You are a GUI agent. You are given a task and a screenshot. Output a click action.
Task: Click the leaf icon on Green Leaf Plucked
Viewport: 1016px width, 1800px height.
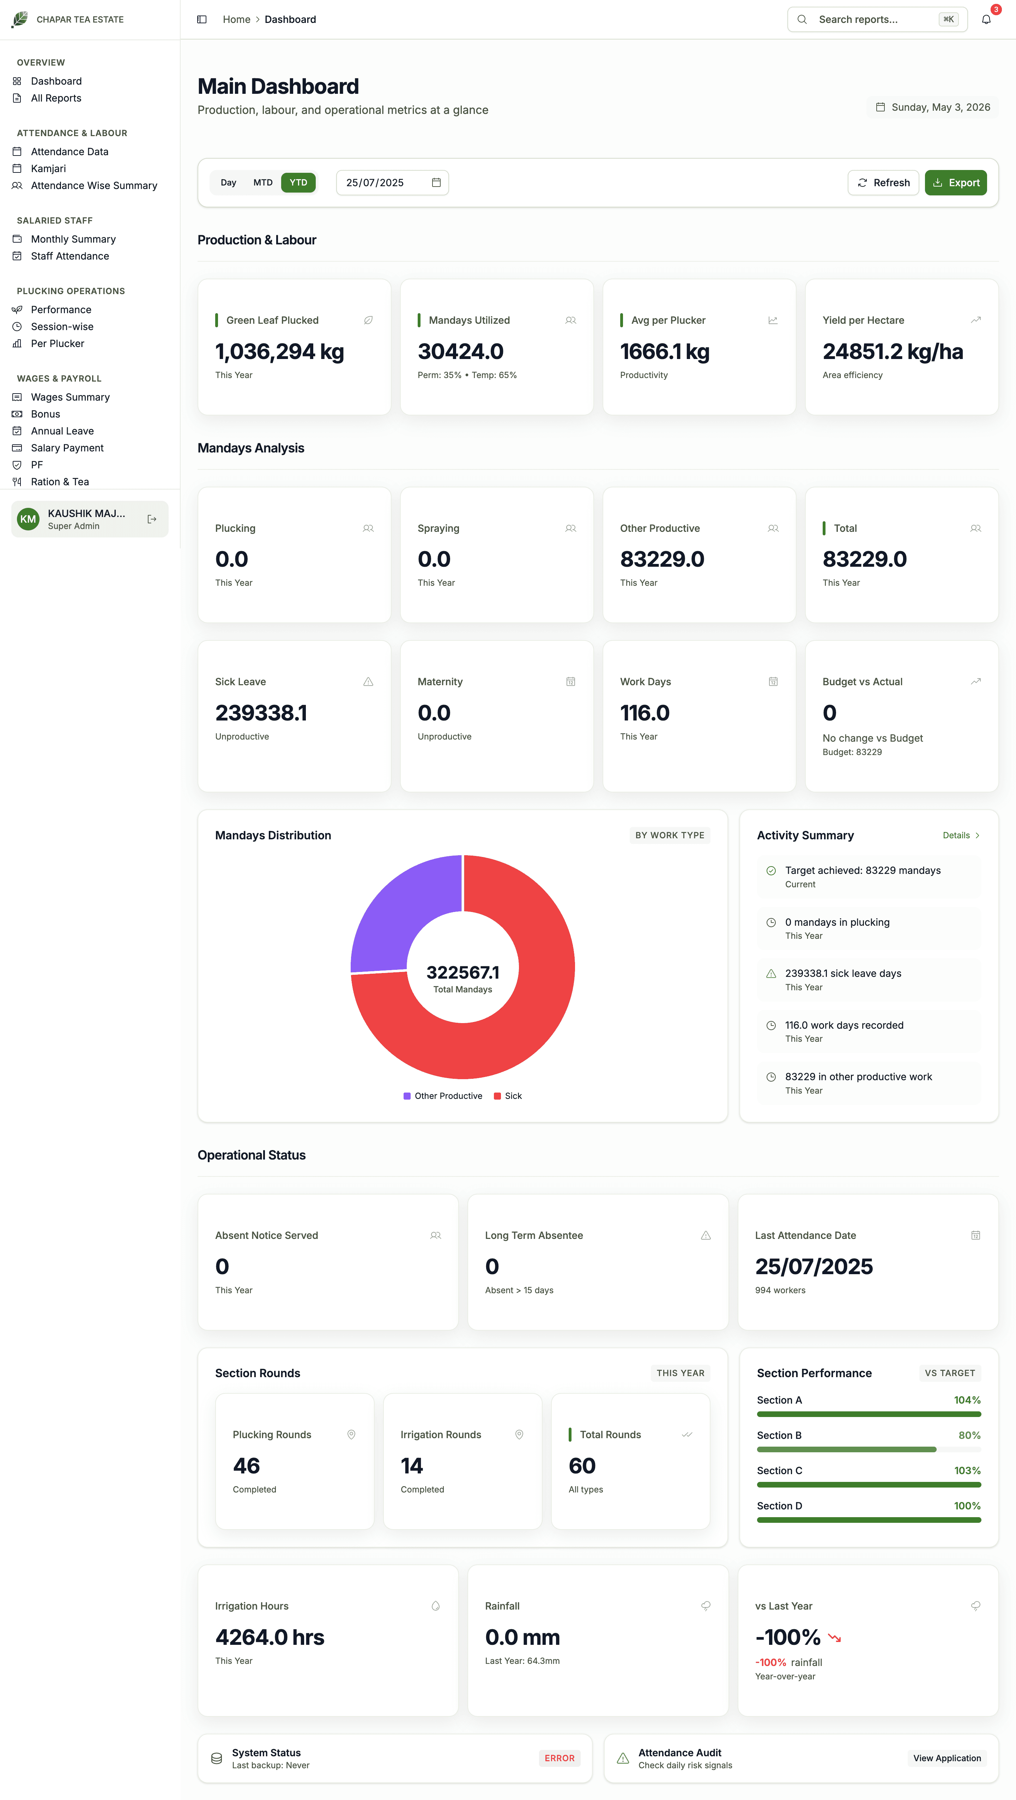point(368,320)
